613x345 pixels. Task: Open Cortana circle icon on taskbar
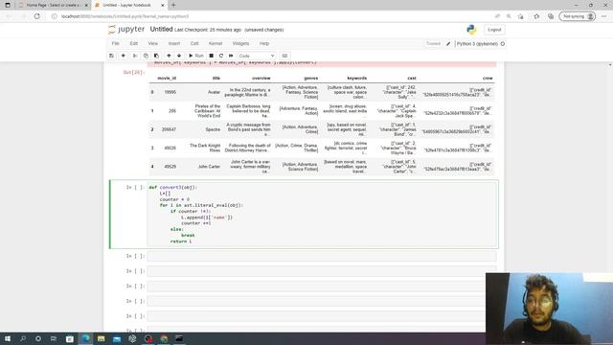point(38,338)
